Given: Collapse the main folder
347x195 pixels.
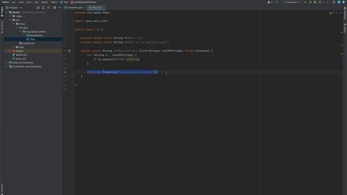Looking at the screenshot, I should [14, 24].
